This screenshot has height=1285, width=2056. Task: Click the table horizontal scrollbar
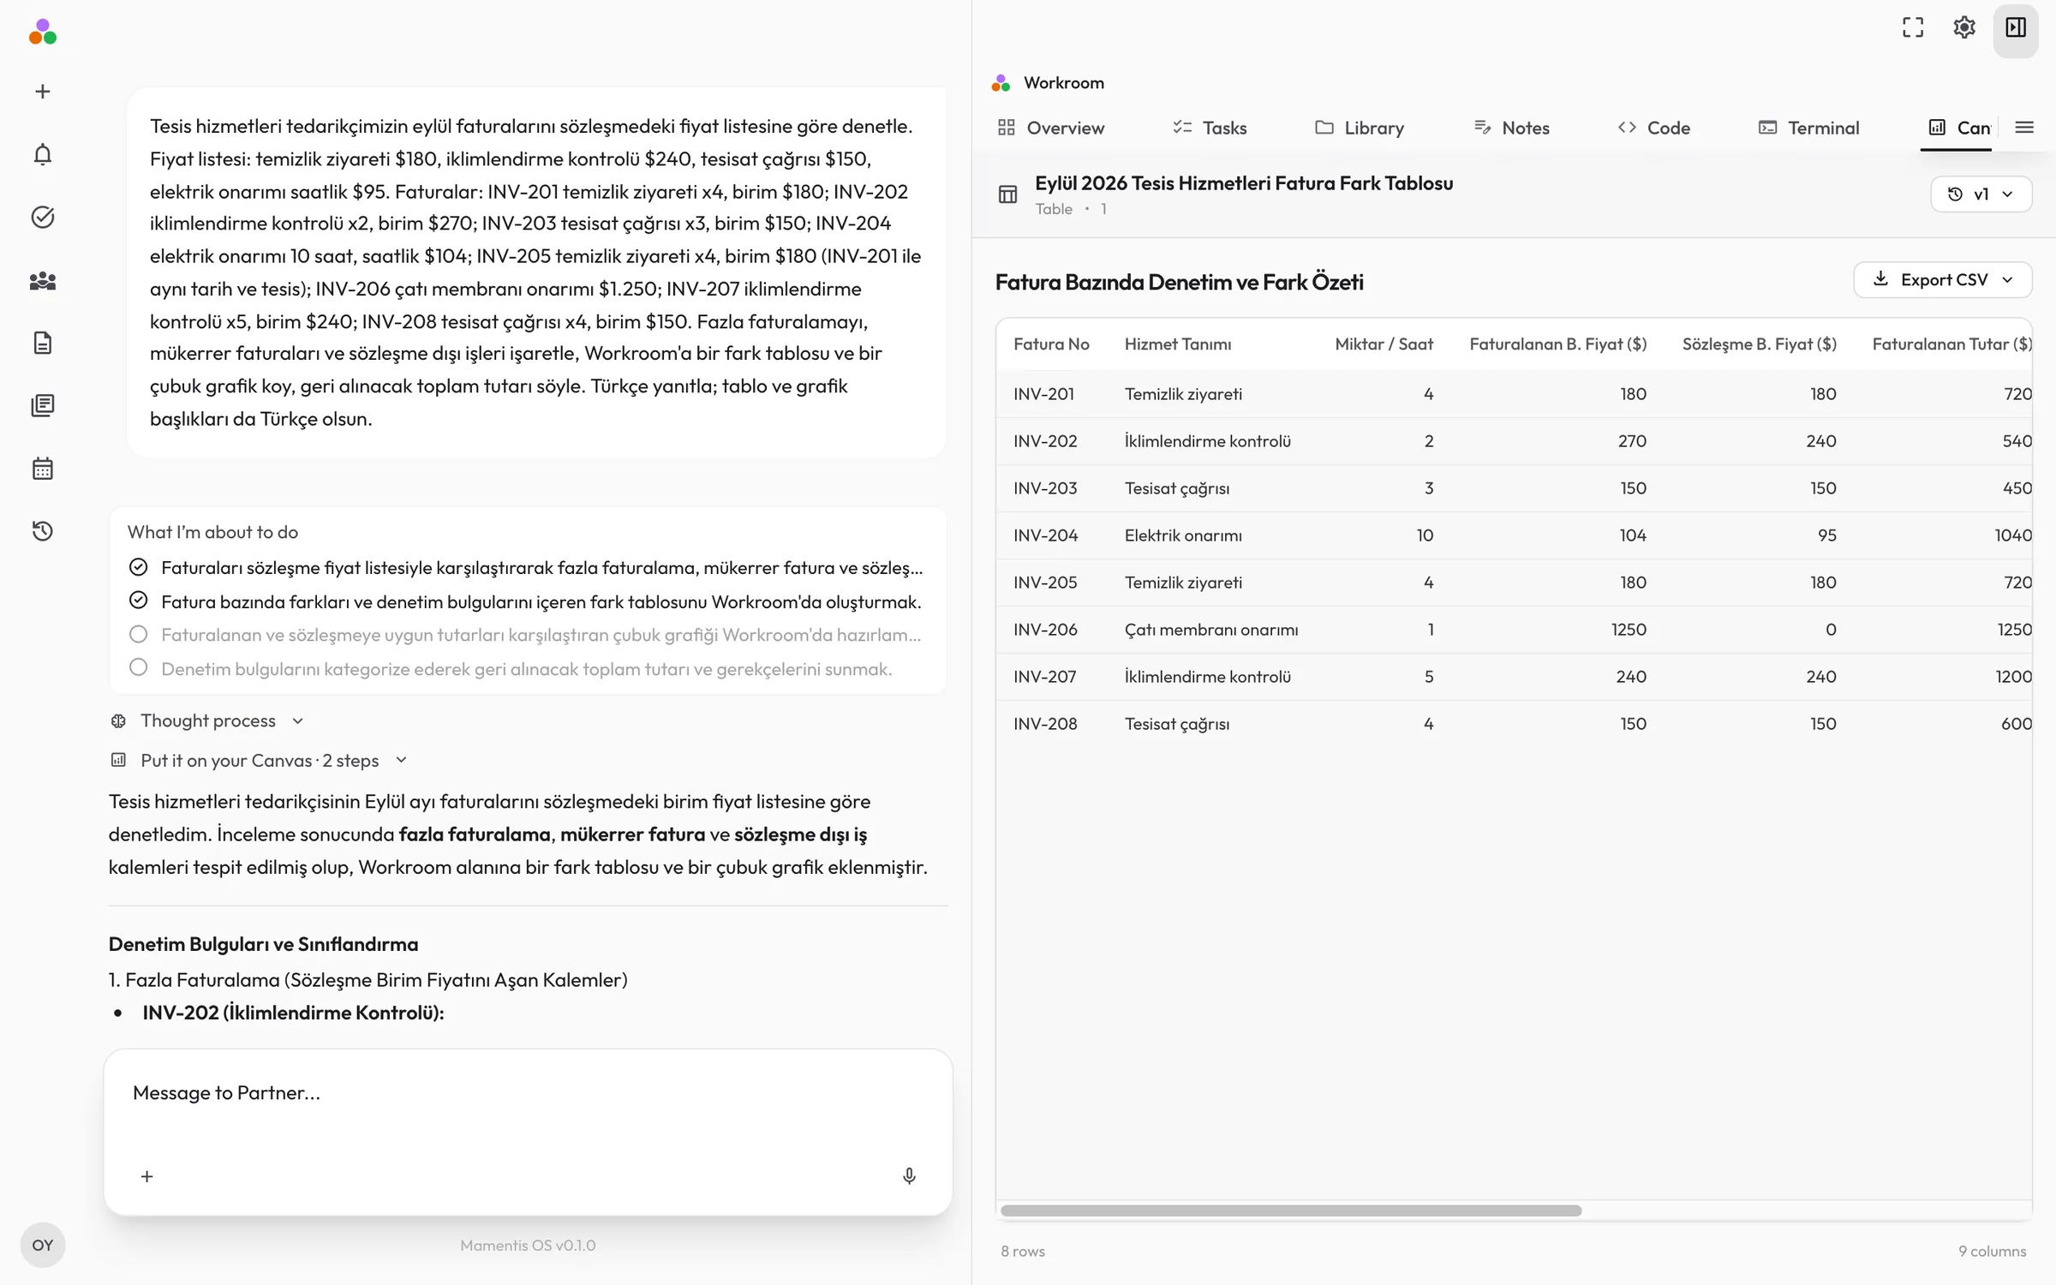click(1290, 1210)
